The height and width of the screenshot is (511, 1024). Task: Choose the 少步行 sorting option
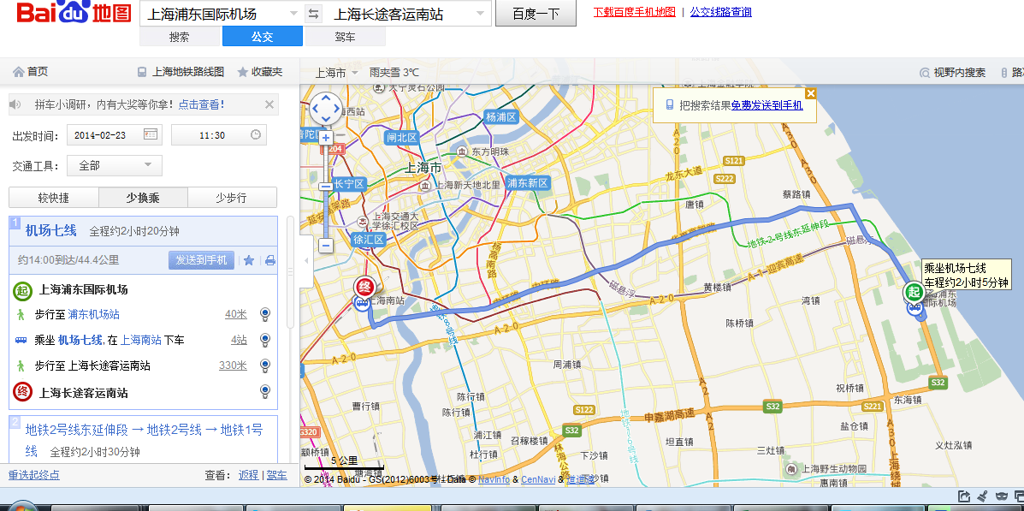[232, 198]
